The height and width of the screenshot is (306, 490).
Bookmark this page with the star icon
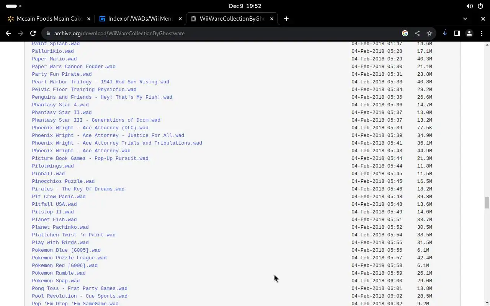point(430,33)
